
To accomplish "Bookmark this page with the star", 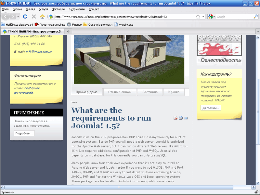I will 198,17.
